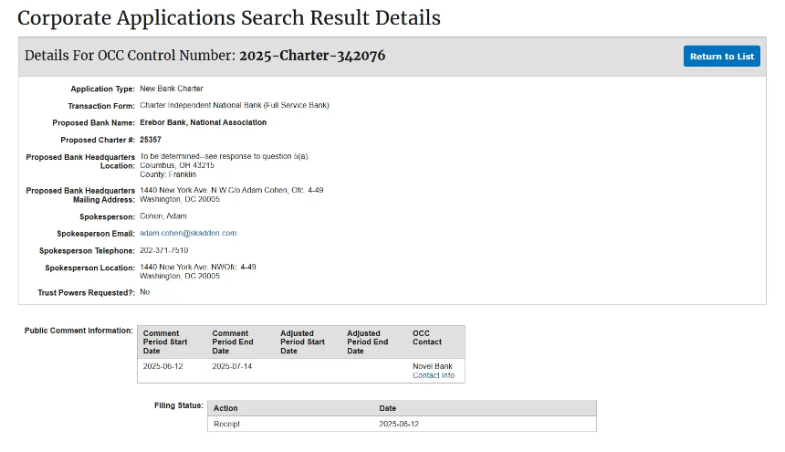Screen dimensions: 785x452
Task: Click the spokesperson name Cohen, Adam
Action: click(163, 216)
